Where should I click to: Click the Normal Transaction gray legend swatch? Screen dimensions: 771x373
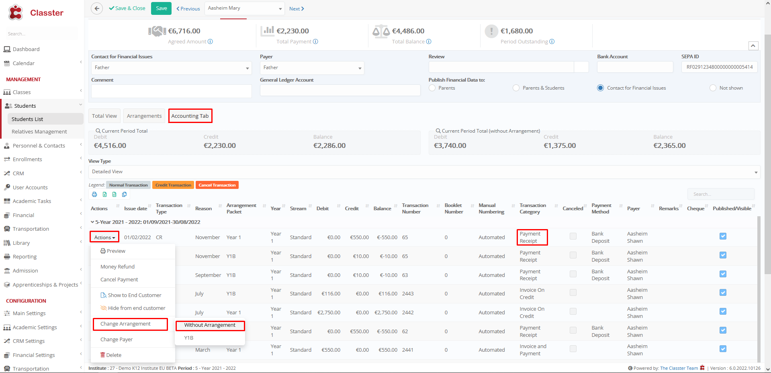(x=129, y=185)
